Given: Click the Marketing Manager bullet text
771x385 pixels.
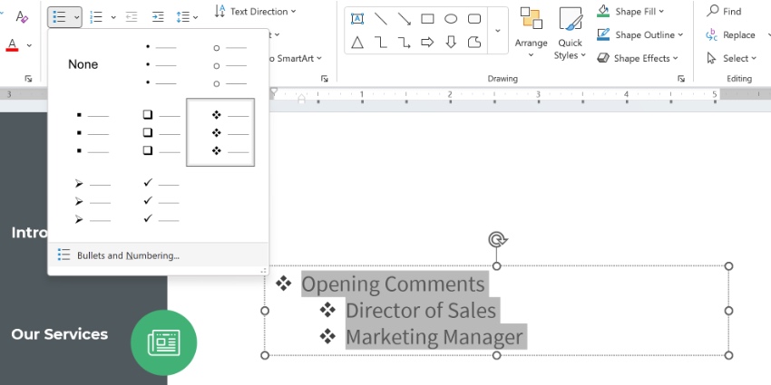Looking at the screenshot, I should click(x=434, y=337).
